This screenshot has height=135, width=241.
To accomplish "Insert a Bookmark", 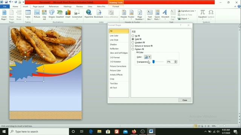I will [99, 14].
